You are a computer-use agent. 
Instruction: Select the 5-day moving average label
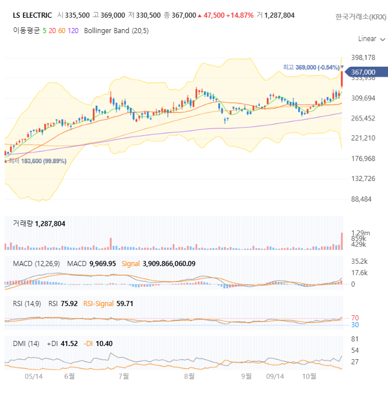tap(45, 31)
